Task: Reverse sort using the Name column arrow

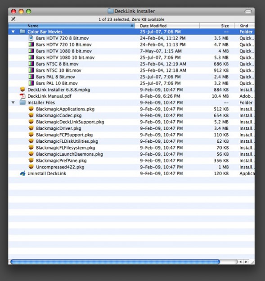Action: pos(132,26)
